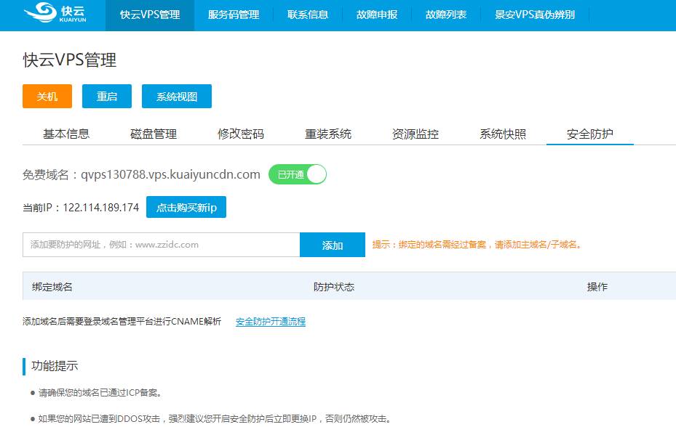The width and height of the screenshot is (676, 427).
Task: Click the Kuaiyun logo icon
Action: coord(38,14)
